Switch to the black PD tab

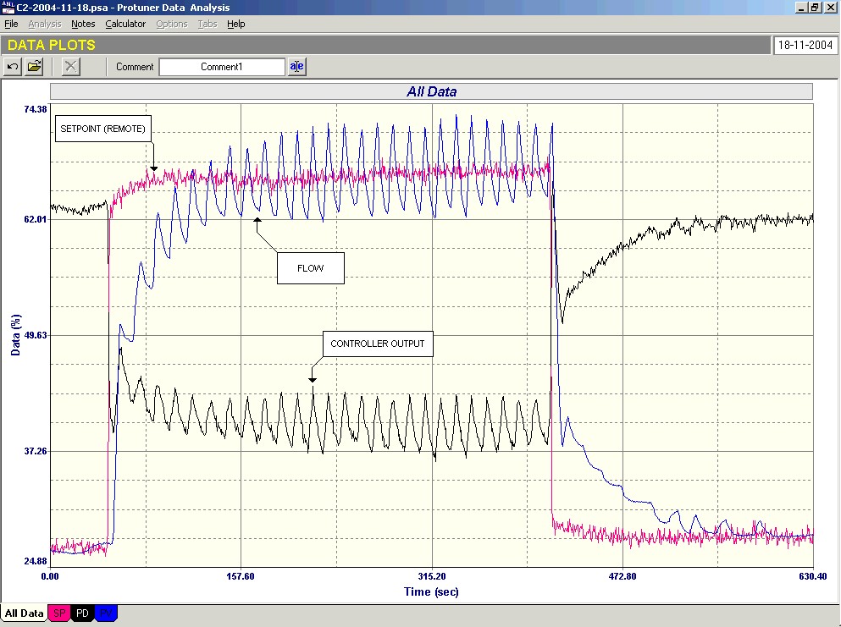tap(83, 613)
